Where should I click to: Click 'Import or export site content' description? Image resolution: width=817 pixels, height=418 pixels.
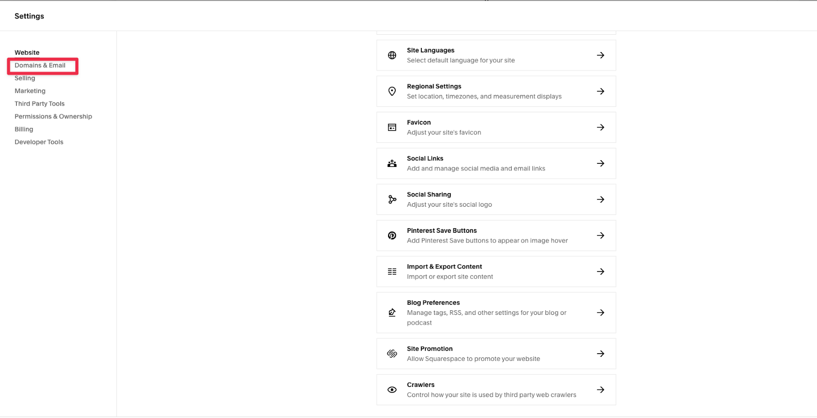[x=450, y=277]
